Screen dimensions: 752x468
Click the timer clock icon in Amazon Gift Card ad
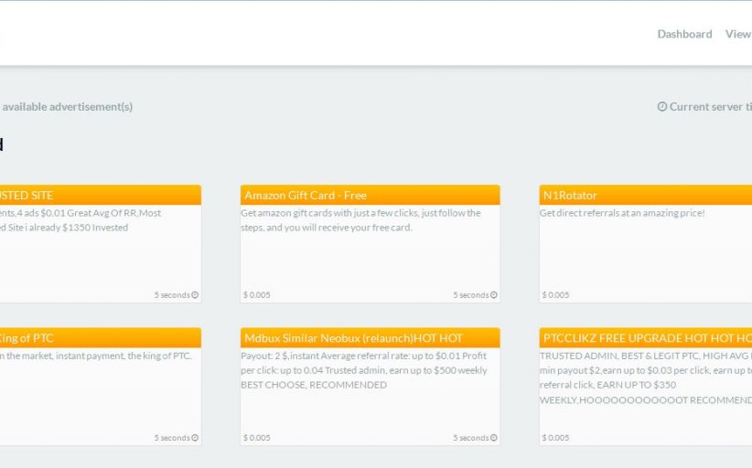pyautogui.click(x=494, y=295)
